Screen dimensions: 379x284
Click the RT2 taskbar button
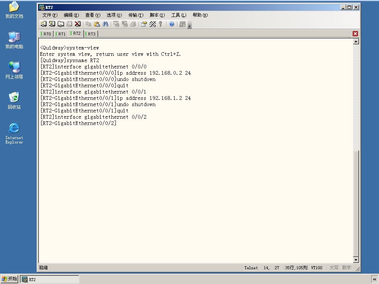coord(50,280)
